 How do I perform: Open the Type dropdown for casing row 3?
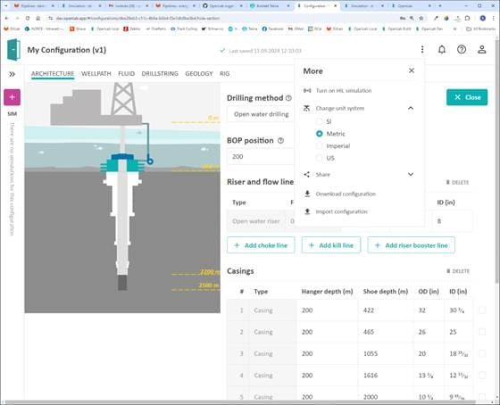273,353
